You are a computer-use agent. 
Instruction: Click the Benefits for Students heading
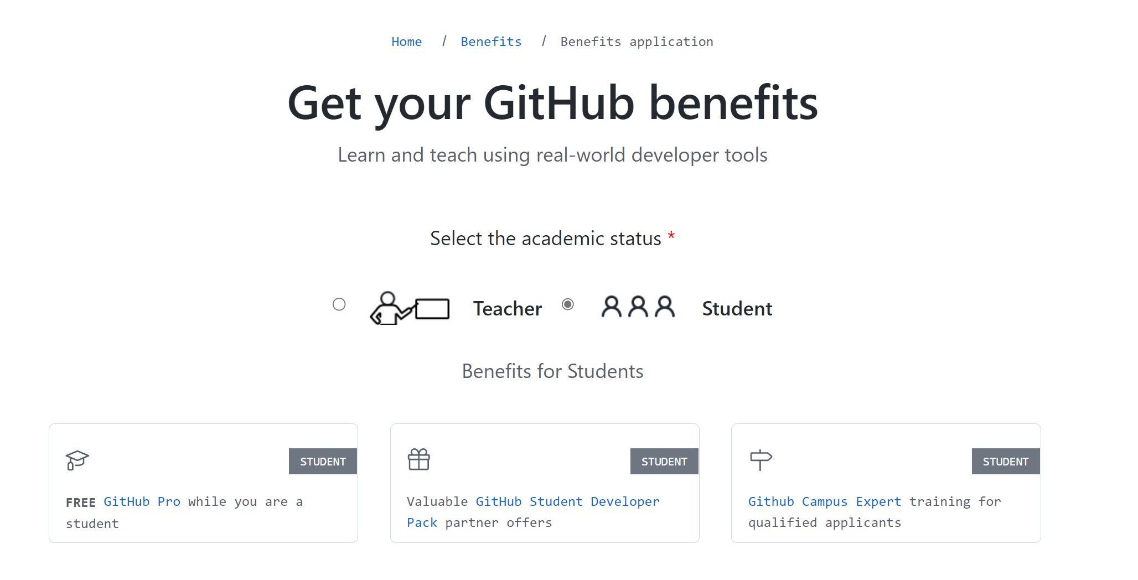pos(553,371)
